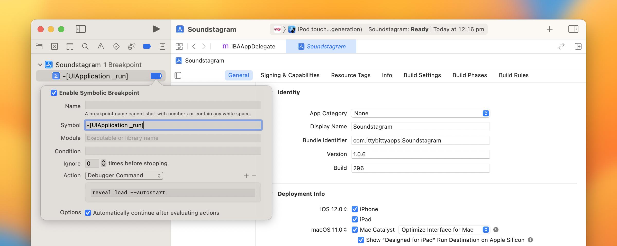Click the reveal load --autostart command field
The width and height of the screenshot is (617, 246).
(x=173, y=193)
